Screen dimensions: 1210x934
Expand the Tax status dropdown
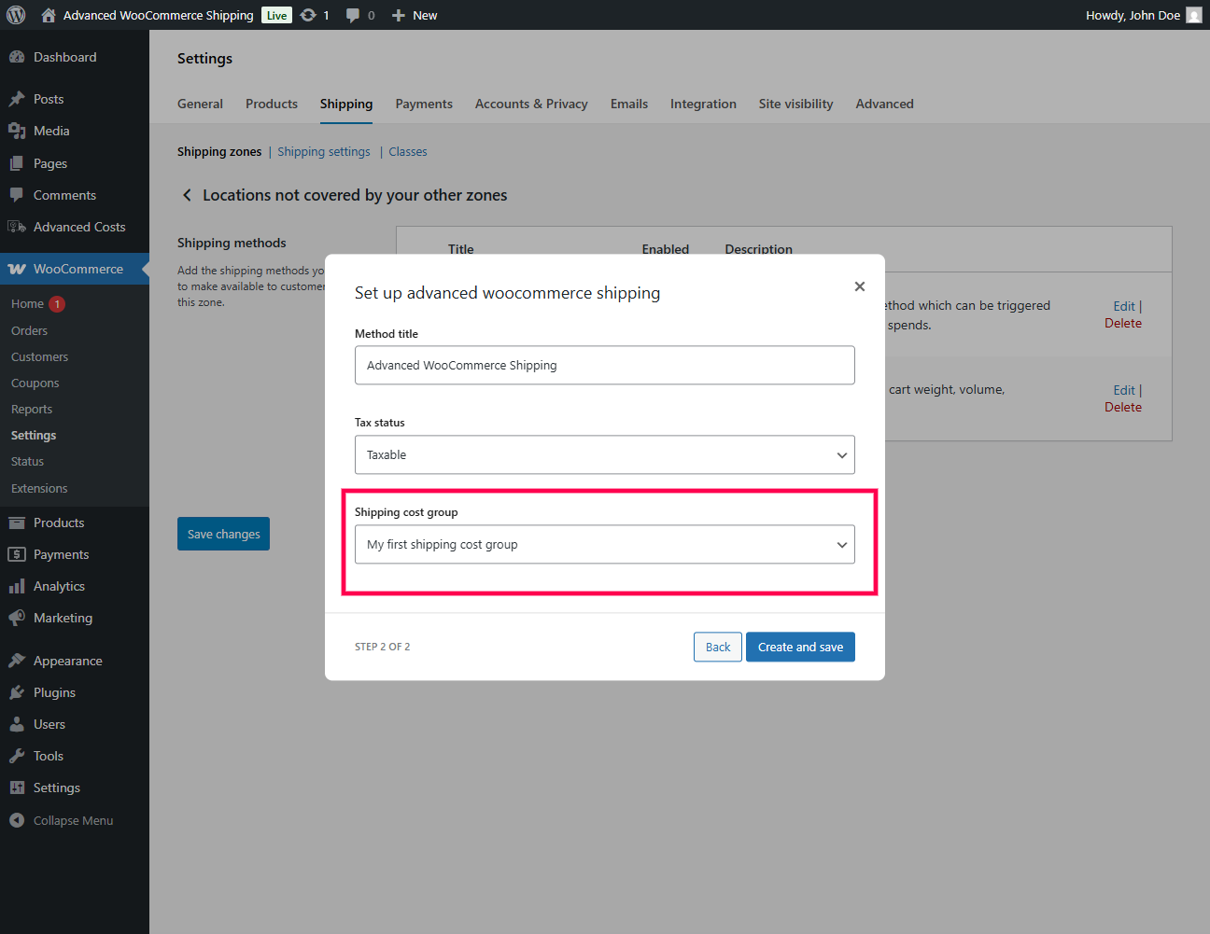[x=604, y=455]
